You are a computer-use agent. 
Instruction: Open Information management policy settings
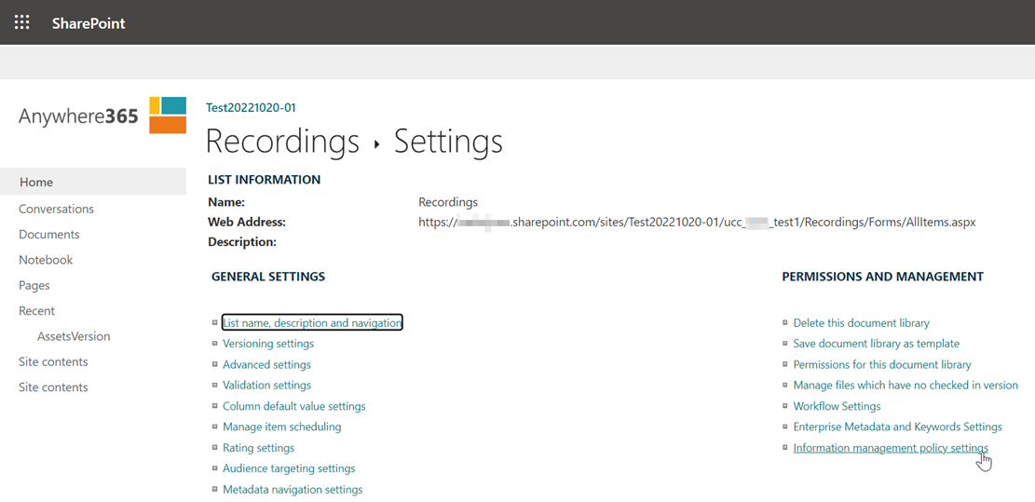coord(890,448)
